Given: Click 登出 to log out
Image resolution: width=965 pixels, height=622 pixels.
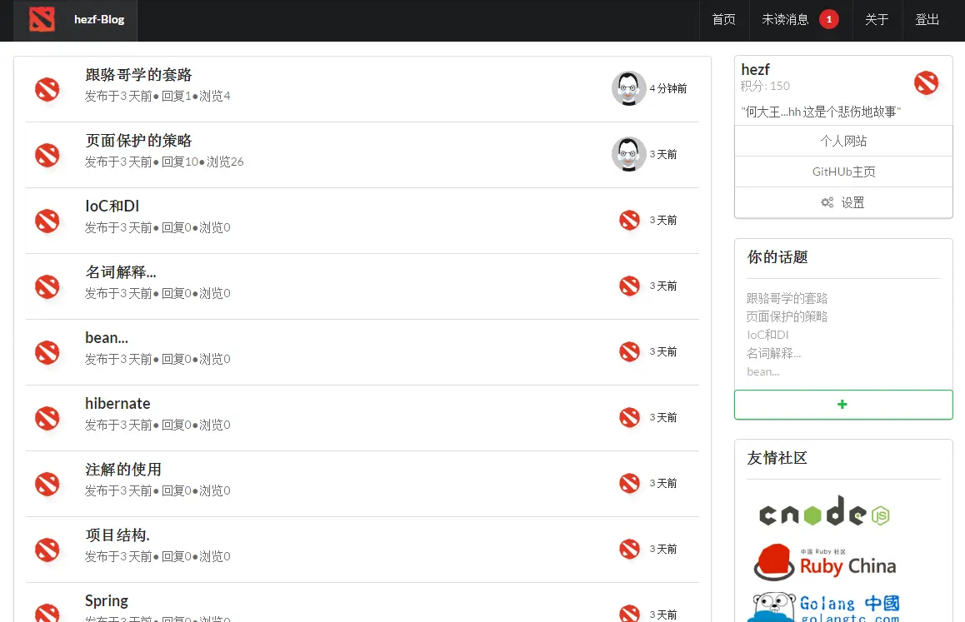Looking at the screenshot, I should [927, 20].
